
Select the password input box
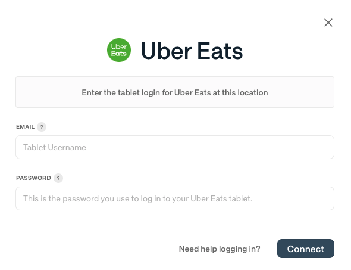coord(175,198)
